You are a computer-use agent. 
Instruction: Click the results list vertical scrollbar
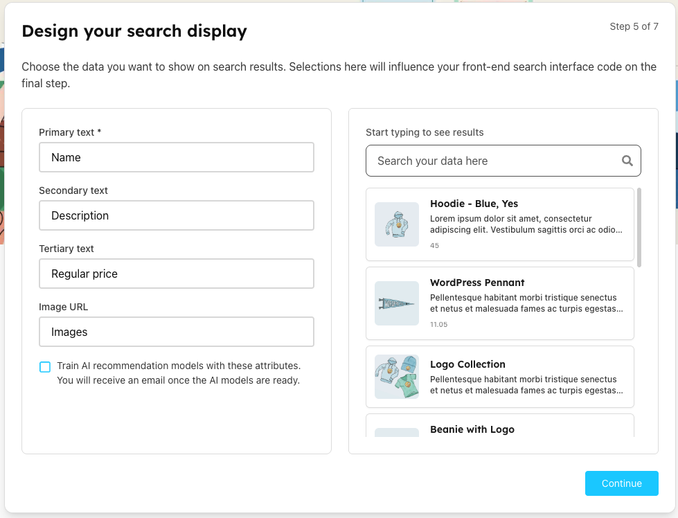coord(639,227)
